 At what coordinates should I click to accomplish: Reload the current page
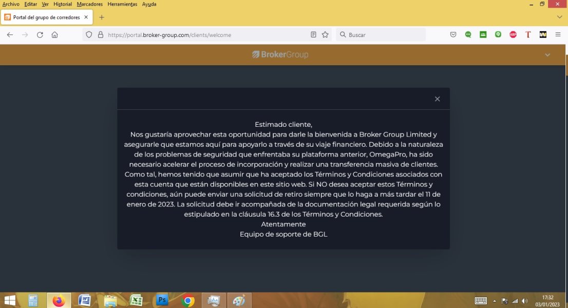[x=40, y=35]
